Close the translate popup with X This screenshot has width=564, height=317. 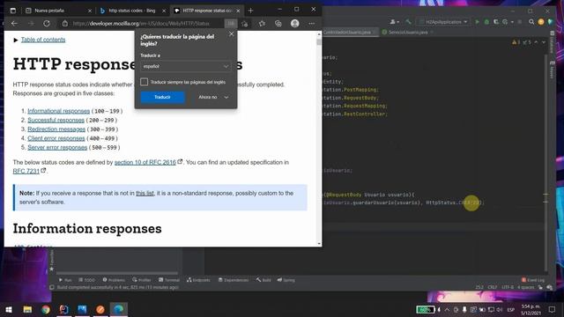pos(231,33)
